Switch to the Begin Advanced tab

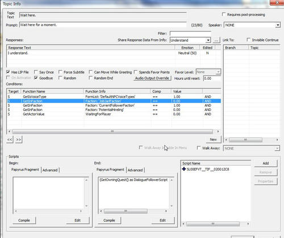50,170
